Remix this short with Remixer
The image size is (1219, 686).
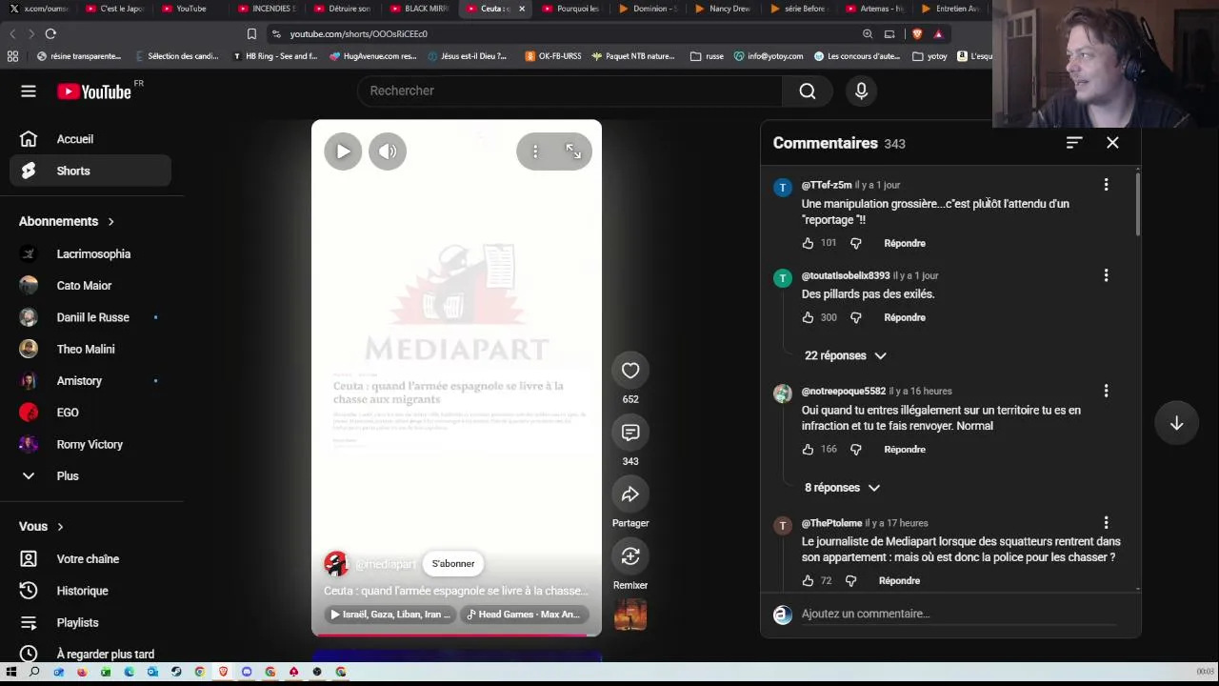click(630, 556)
